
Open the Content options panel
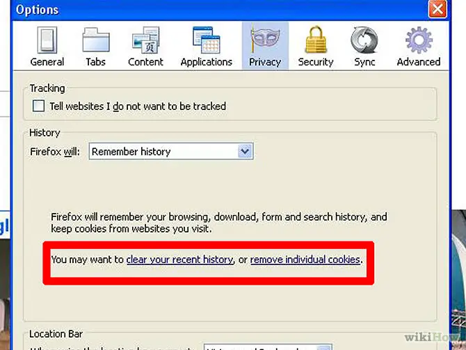point(145,46)
